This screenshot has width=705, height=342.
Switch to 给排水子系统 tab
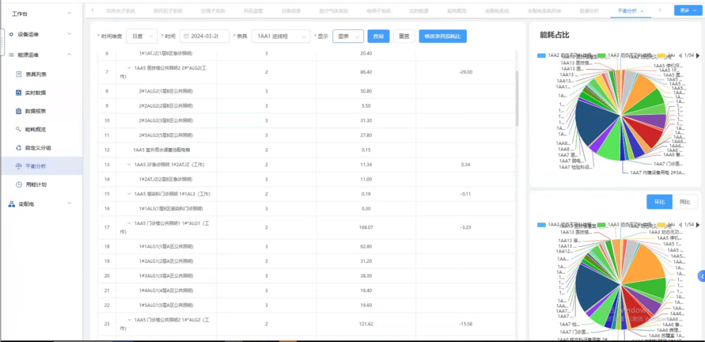(121, 10)
